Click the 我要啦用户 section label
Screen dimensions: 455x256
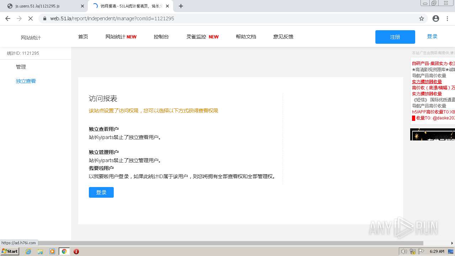(x=101, y=168)
